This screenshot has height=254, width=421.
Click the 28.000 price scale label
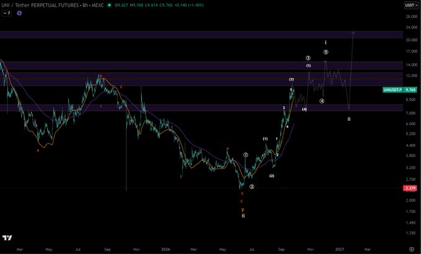(411, 16)
